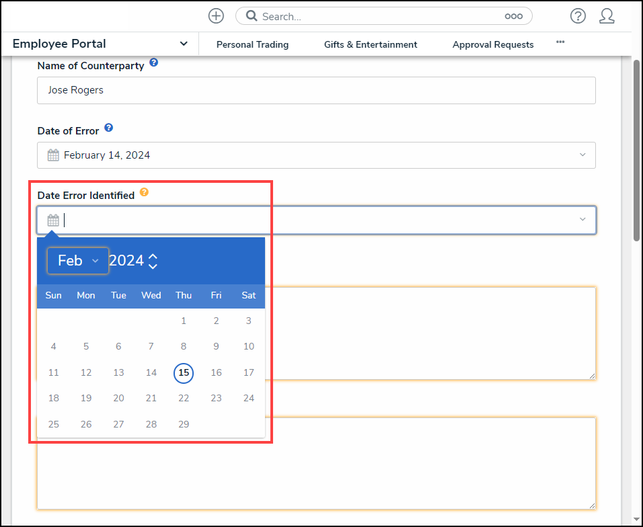Show help tooltip for Date Error Identified
The height and width of the screenshot is (527, 643).
point(144,193)
